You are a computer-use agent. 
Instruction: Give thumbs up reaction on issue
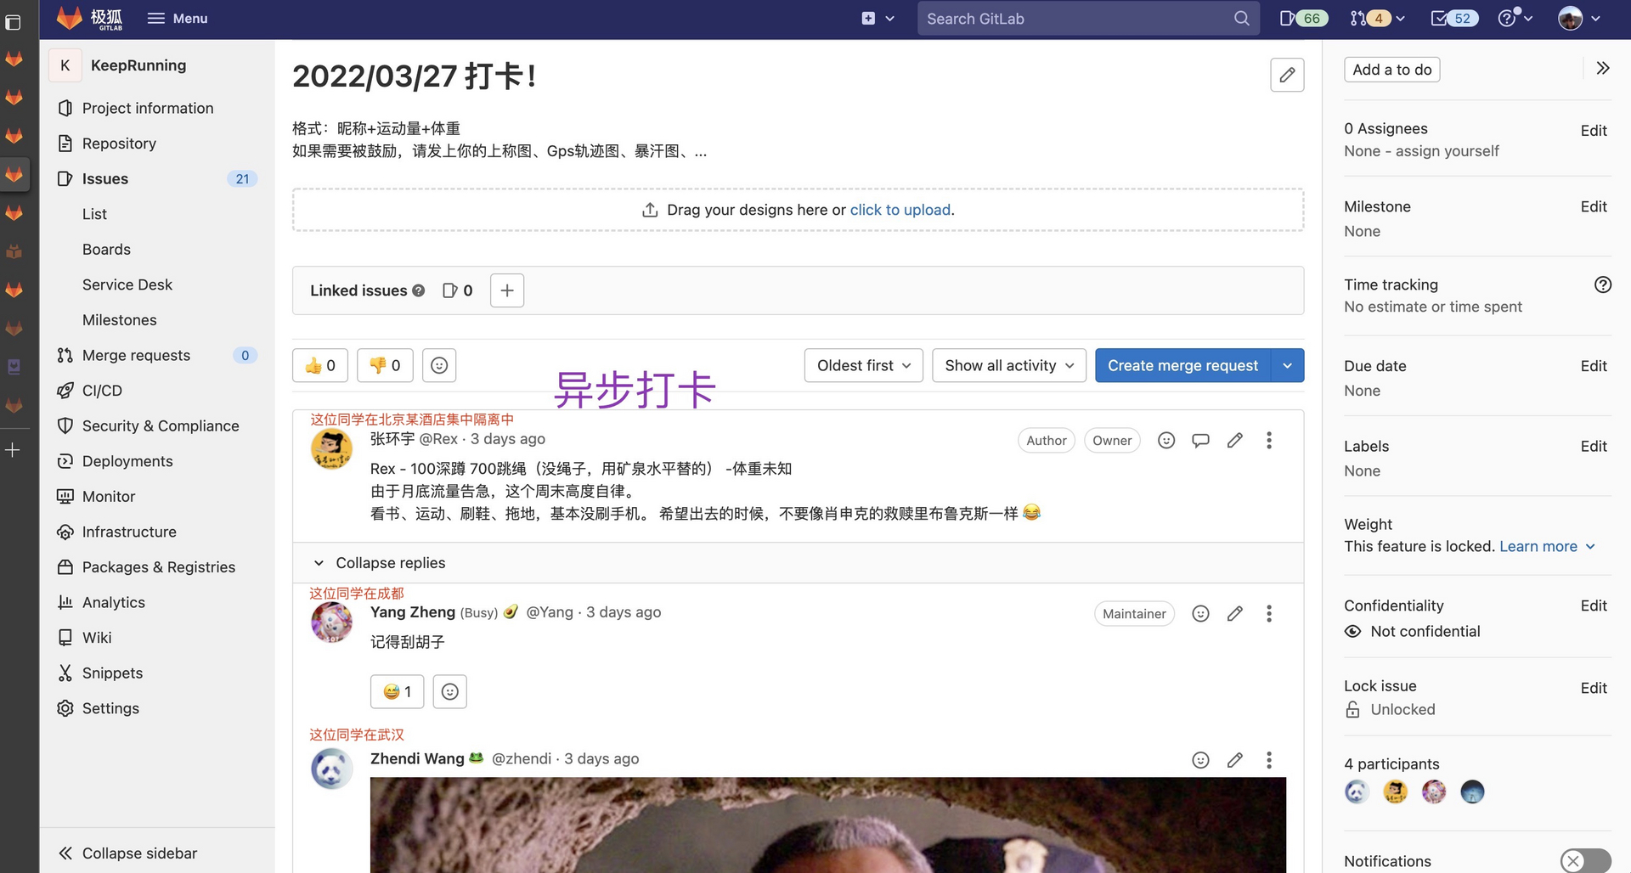[x=320, y=365]
